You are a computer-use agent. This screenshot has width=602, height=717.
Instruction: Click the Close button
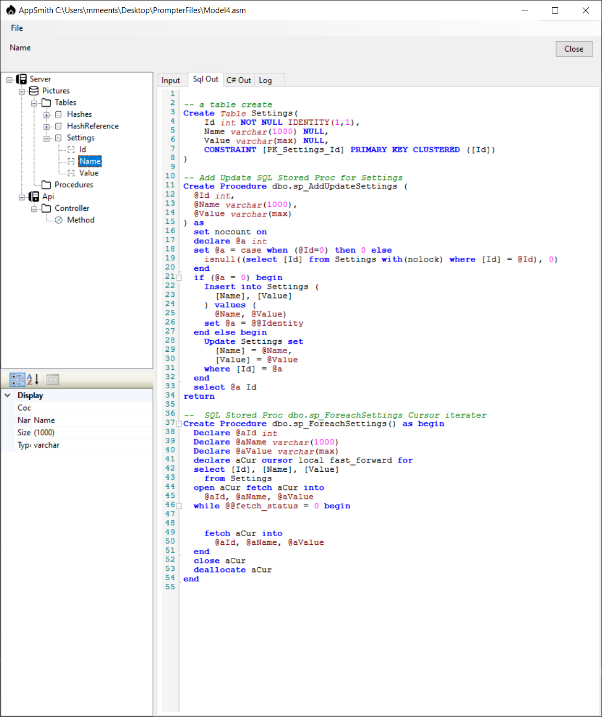(574, 49)
